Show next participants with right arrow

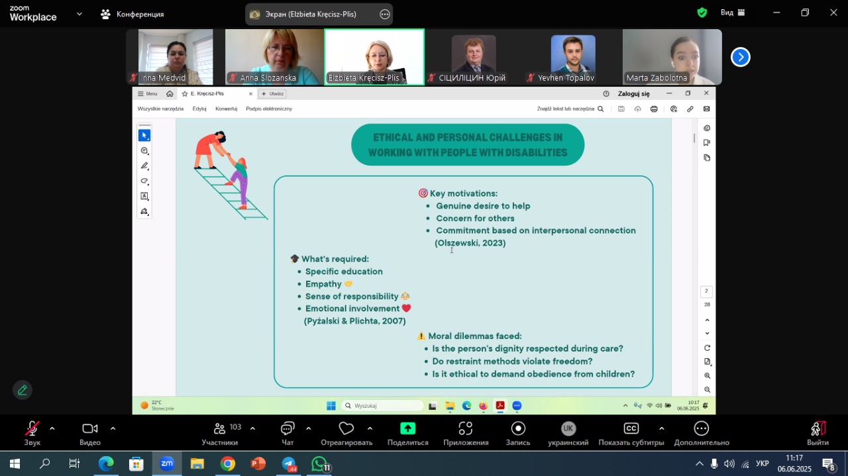pyautogui.click(x=740, y=58)
